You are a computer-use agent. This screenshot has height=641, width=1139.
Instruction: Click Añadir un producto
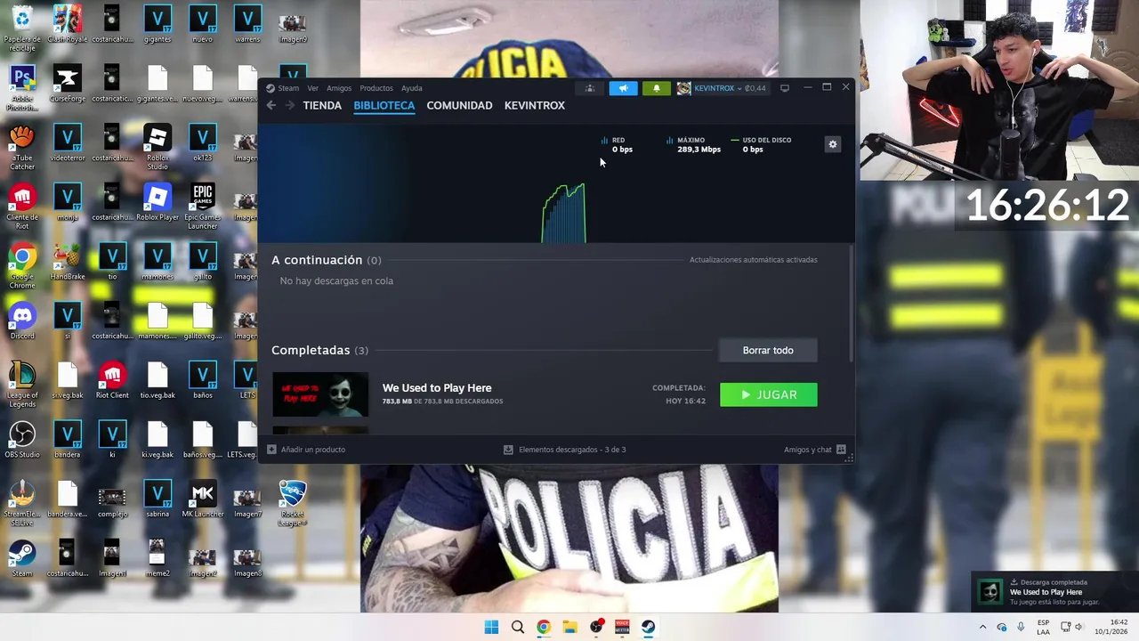[x=306, y=450]
